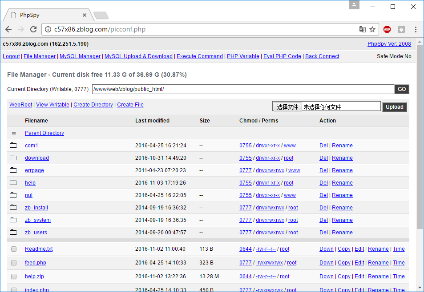
Task: Click the folder icon beside zb_install
Action: click(x=13, y=207)
